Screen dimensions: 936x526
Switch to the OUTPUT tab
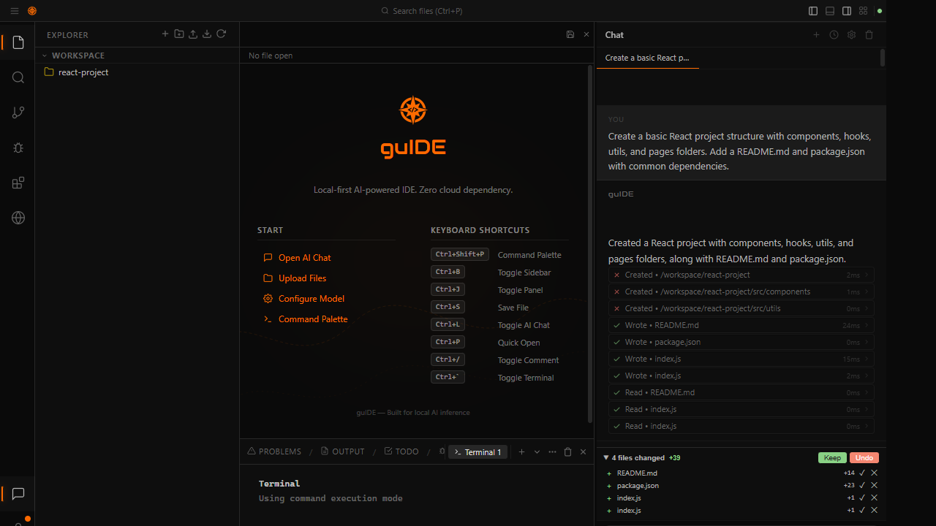pyautogui.click(x=342, y=452)
